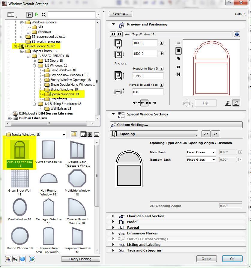Open the Opening page selector dropdown
The width and height of the screenshot is (251, 268).
154,134
